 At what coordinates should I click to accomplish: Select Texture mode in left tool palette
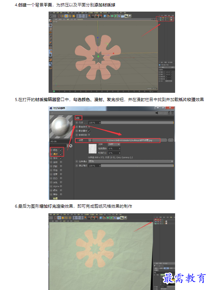[x=50, y=29]
